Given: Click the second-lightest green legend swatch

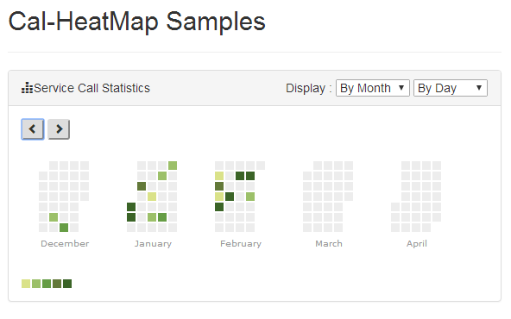Looking at the screenshot, I should pos(36,284).
